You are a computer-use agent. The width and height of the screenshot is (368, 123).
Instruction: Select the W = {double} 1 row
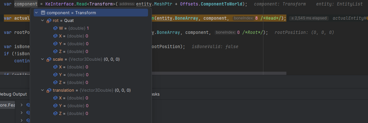tap(91, 28)
